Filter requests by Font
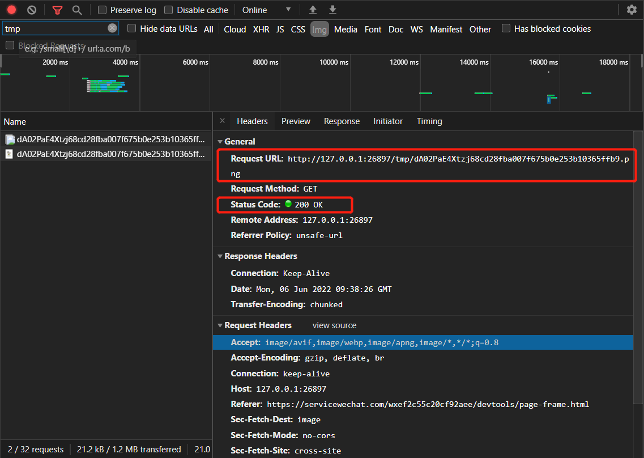The width and height of the screenshot is (644, 458). click(x=373, y=29)
